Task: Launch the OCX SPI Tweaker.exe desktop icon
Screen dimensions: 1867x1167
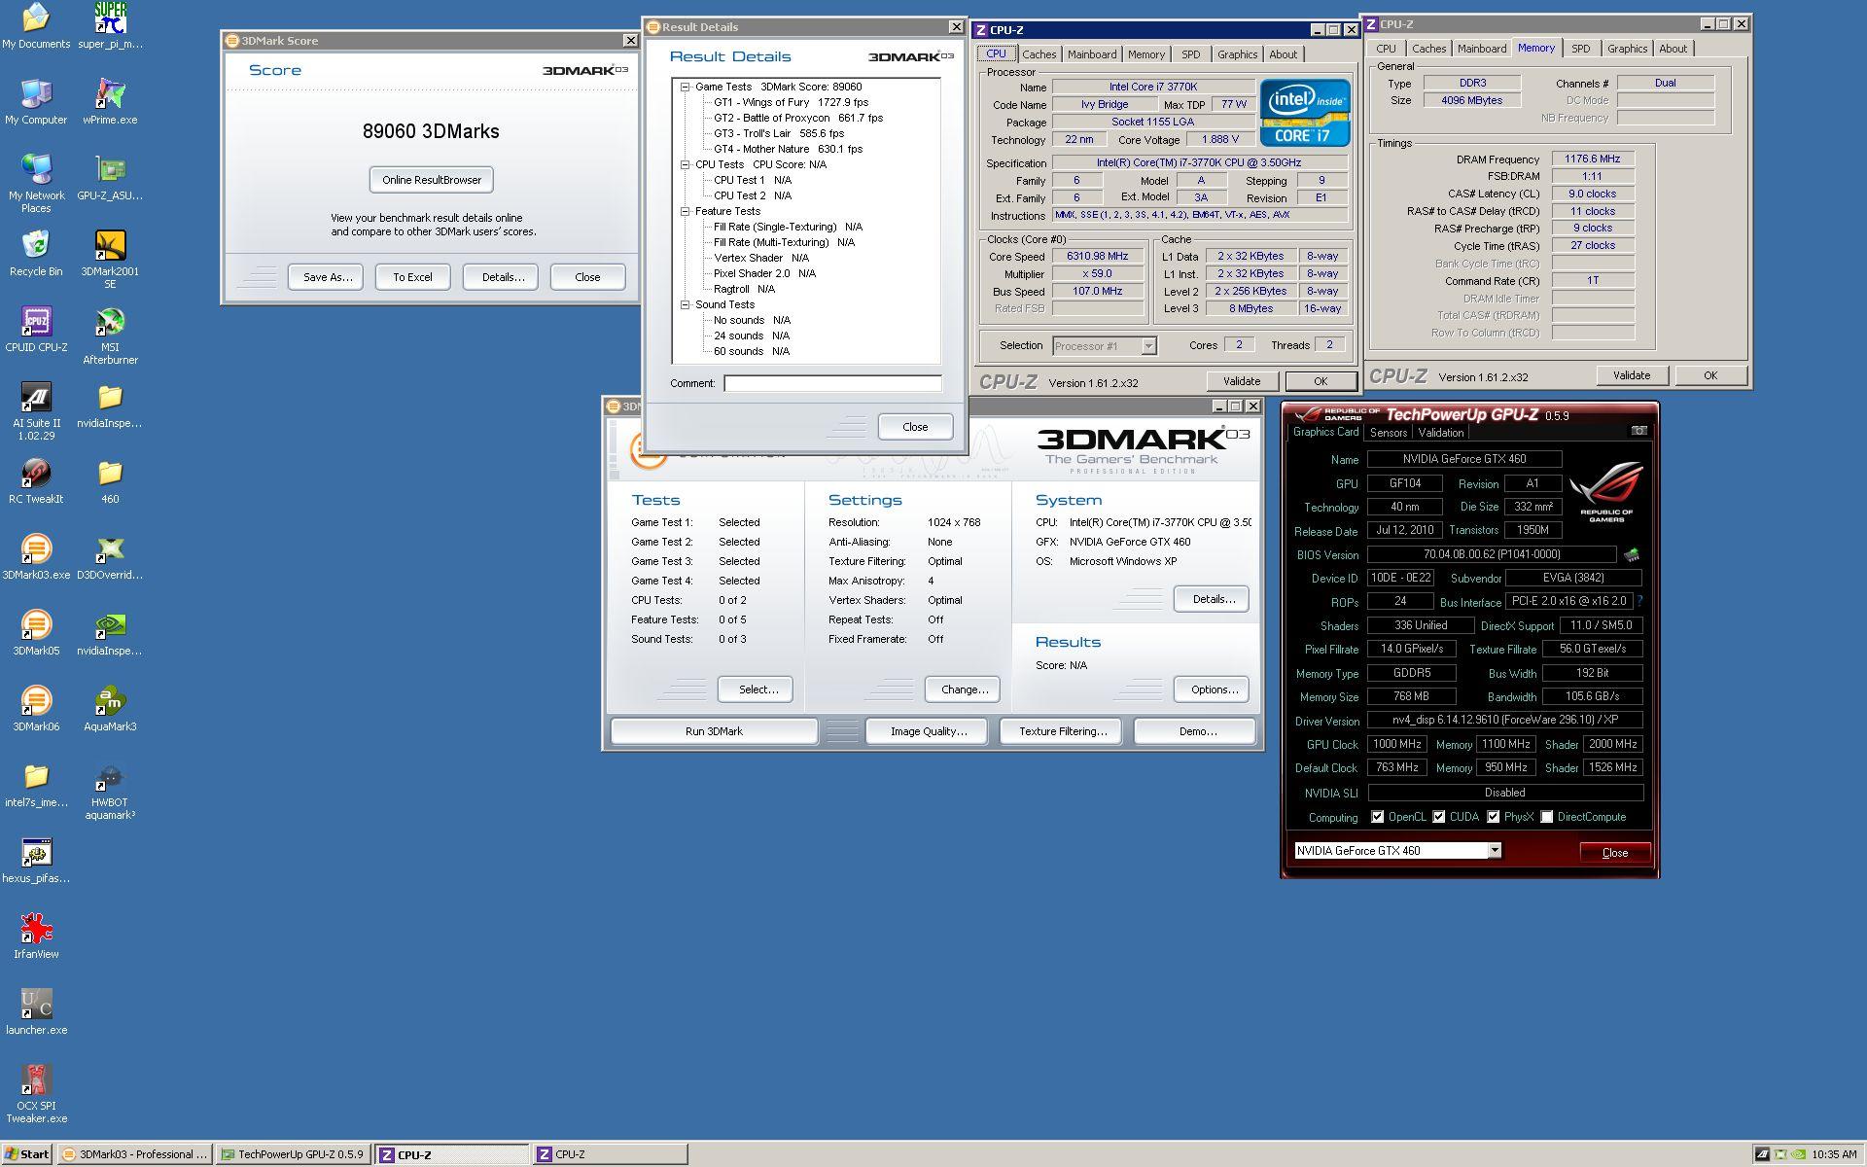Action: point(36,1093)
